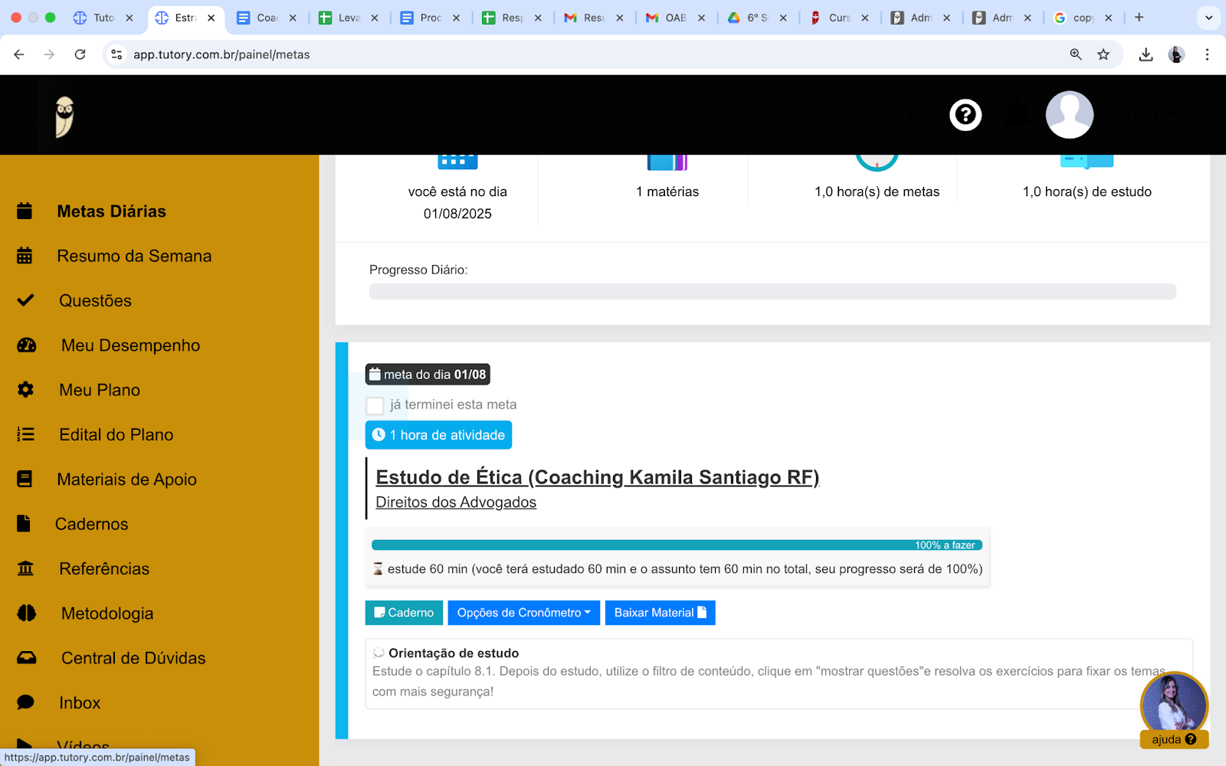Open the Chrome three-dot menu
The height and width of the screenshot is (766, 1226).
tap(1207, 54)
